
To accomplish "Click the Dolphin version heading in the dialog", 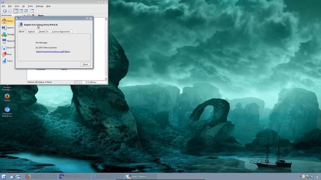I will (41, 24).
